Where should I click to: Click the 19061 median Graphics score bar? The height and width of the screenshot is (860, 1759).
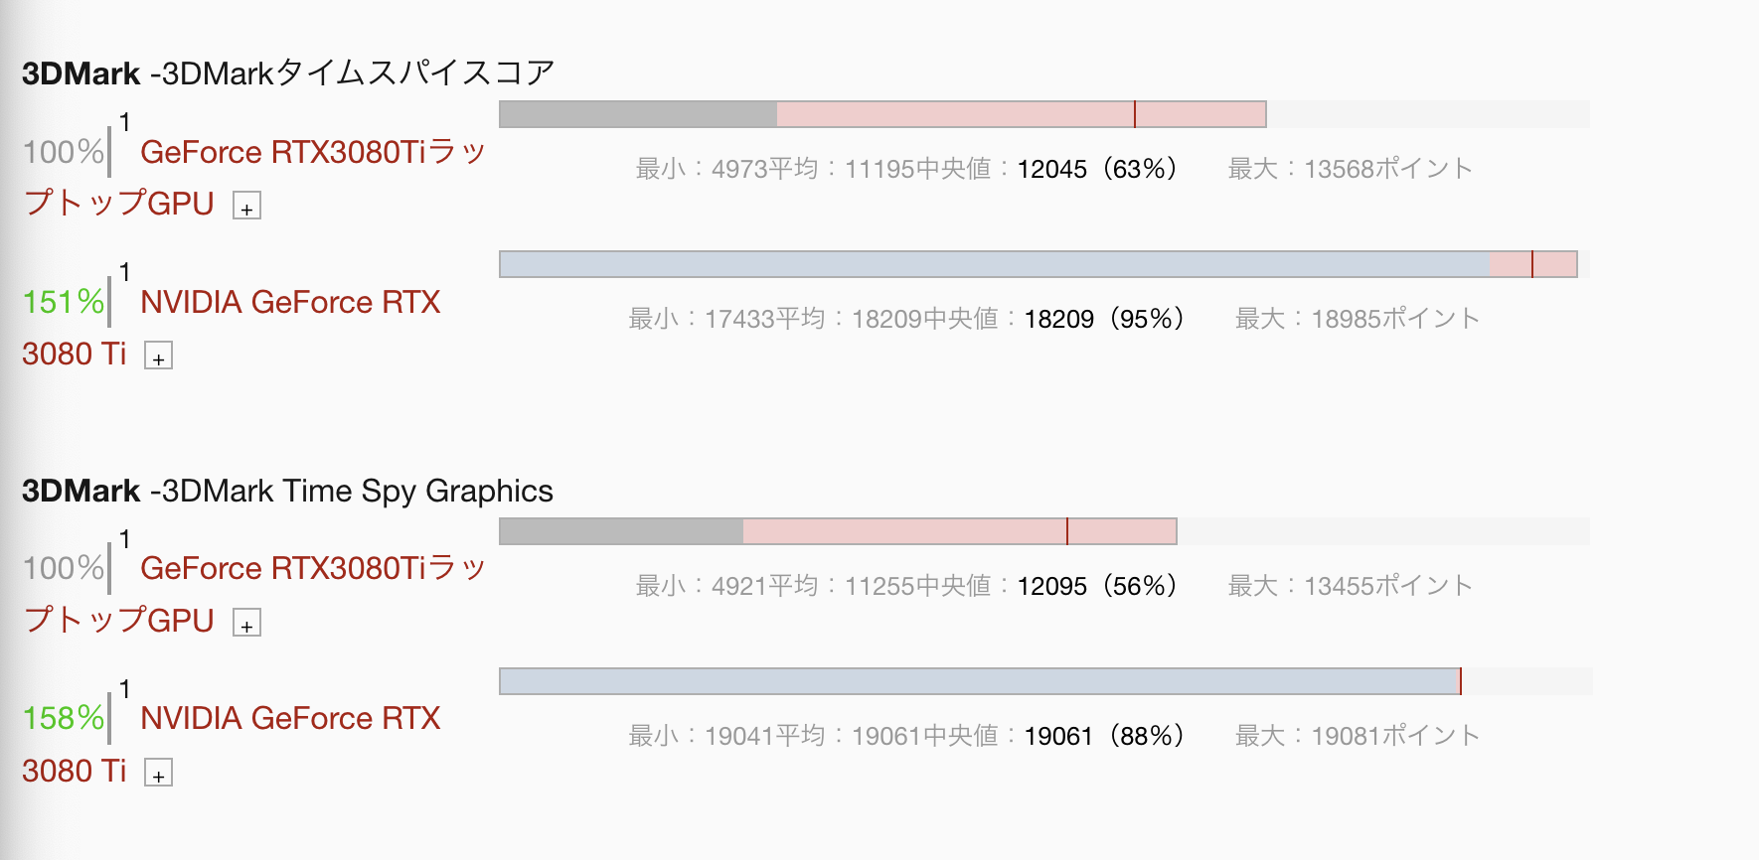click(980, 681)
